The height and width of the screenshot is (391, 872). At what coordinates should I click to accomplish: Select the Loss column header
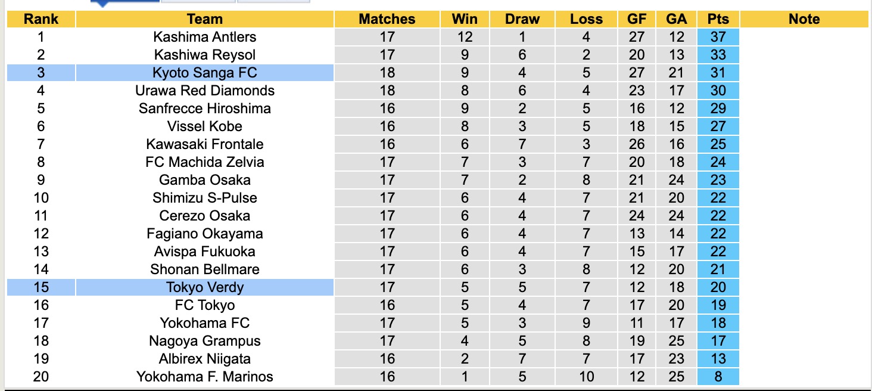pos(586,19)
